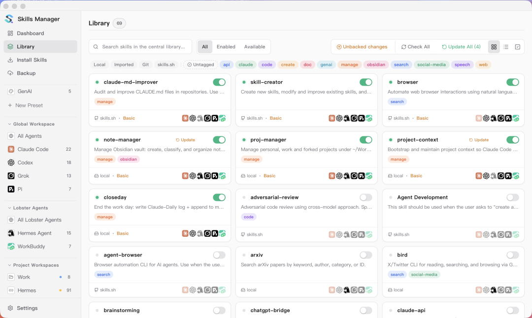Turn off the browser skill toggle
Screen dimensions: 532x318
click(513, 82)
